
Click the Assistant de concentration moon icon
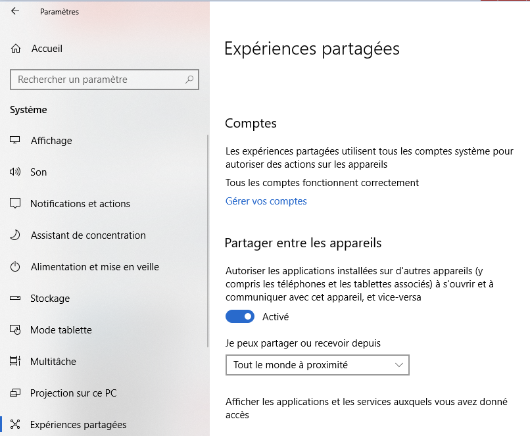(15, 235)
